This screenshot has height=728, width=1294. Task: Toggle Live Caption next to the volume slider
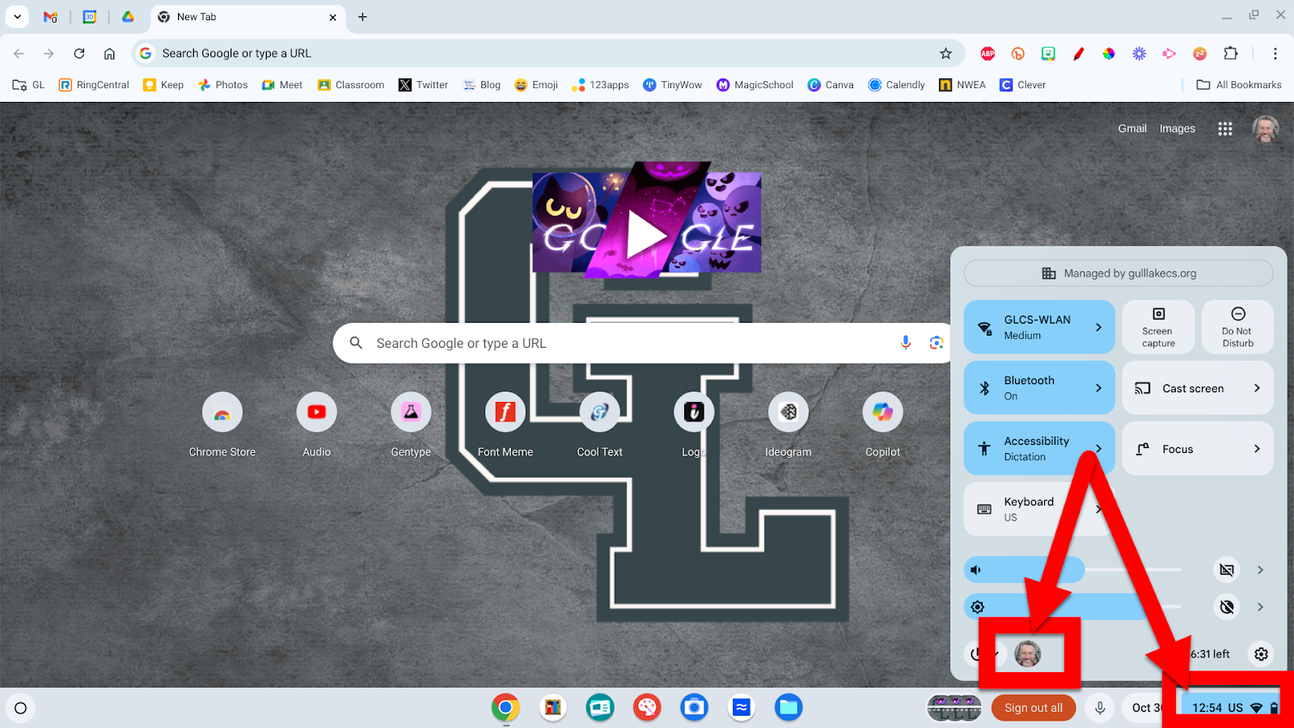pyautogui.click(x=1227, y=570)
